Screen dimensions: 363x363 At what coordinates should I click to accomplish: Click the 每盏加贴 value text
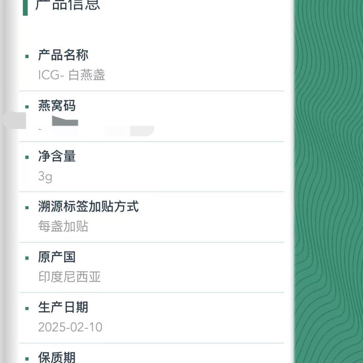coord(63,226)
